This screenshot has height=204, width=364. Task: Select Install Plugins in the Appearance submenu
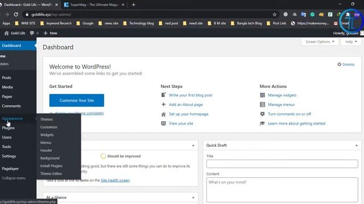pyautogui.click(x=51, y=166)
